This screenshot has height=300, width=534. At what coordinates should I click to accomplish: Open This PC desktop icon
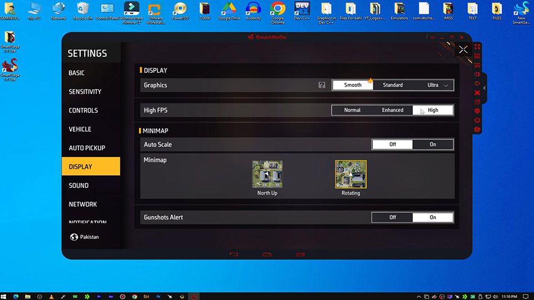tap(34, 11)
